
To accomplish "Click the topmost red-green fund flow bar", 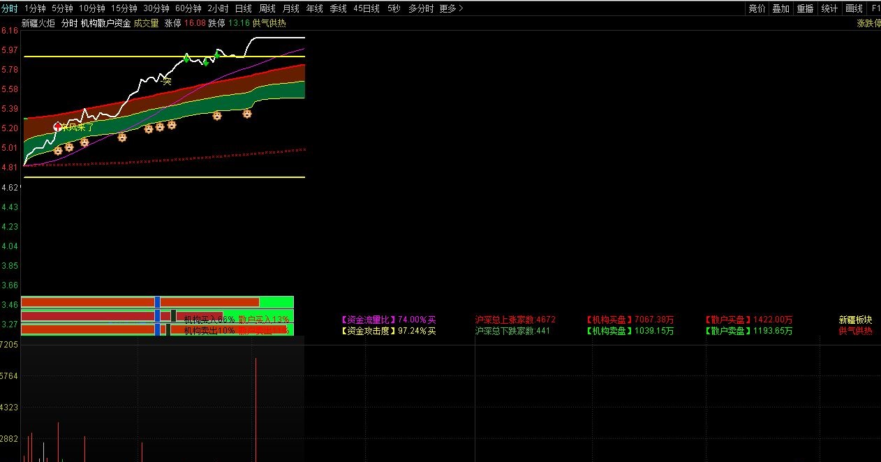I will pos(157,302).
